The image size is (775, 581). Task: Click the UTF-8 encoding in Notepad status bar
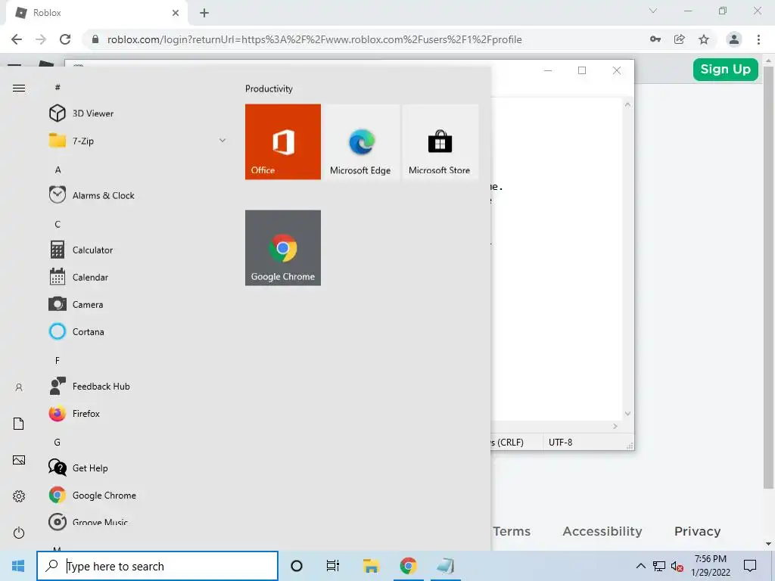561,442
